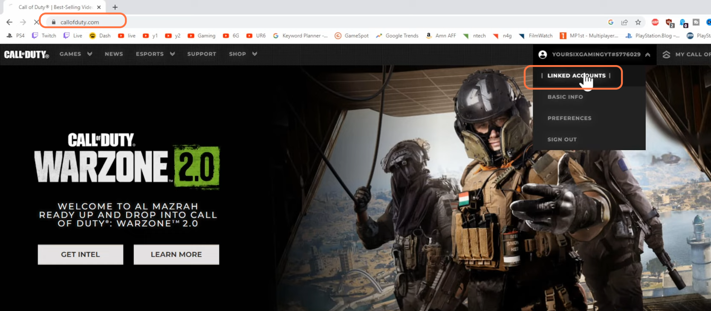
Task: Open the capitalized 'Live' Twitch bookmark
Action: [73, 36]
